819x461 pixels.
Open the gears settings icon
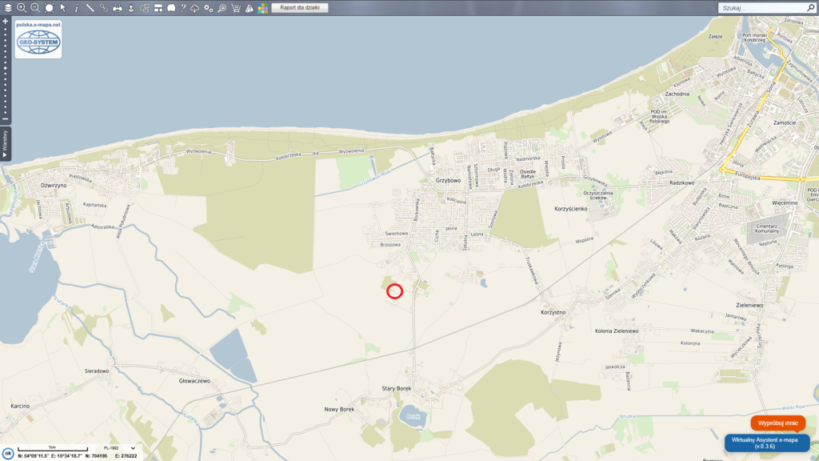pos(209,8)
